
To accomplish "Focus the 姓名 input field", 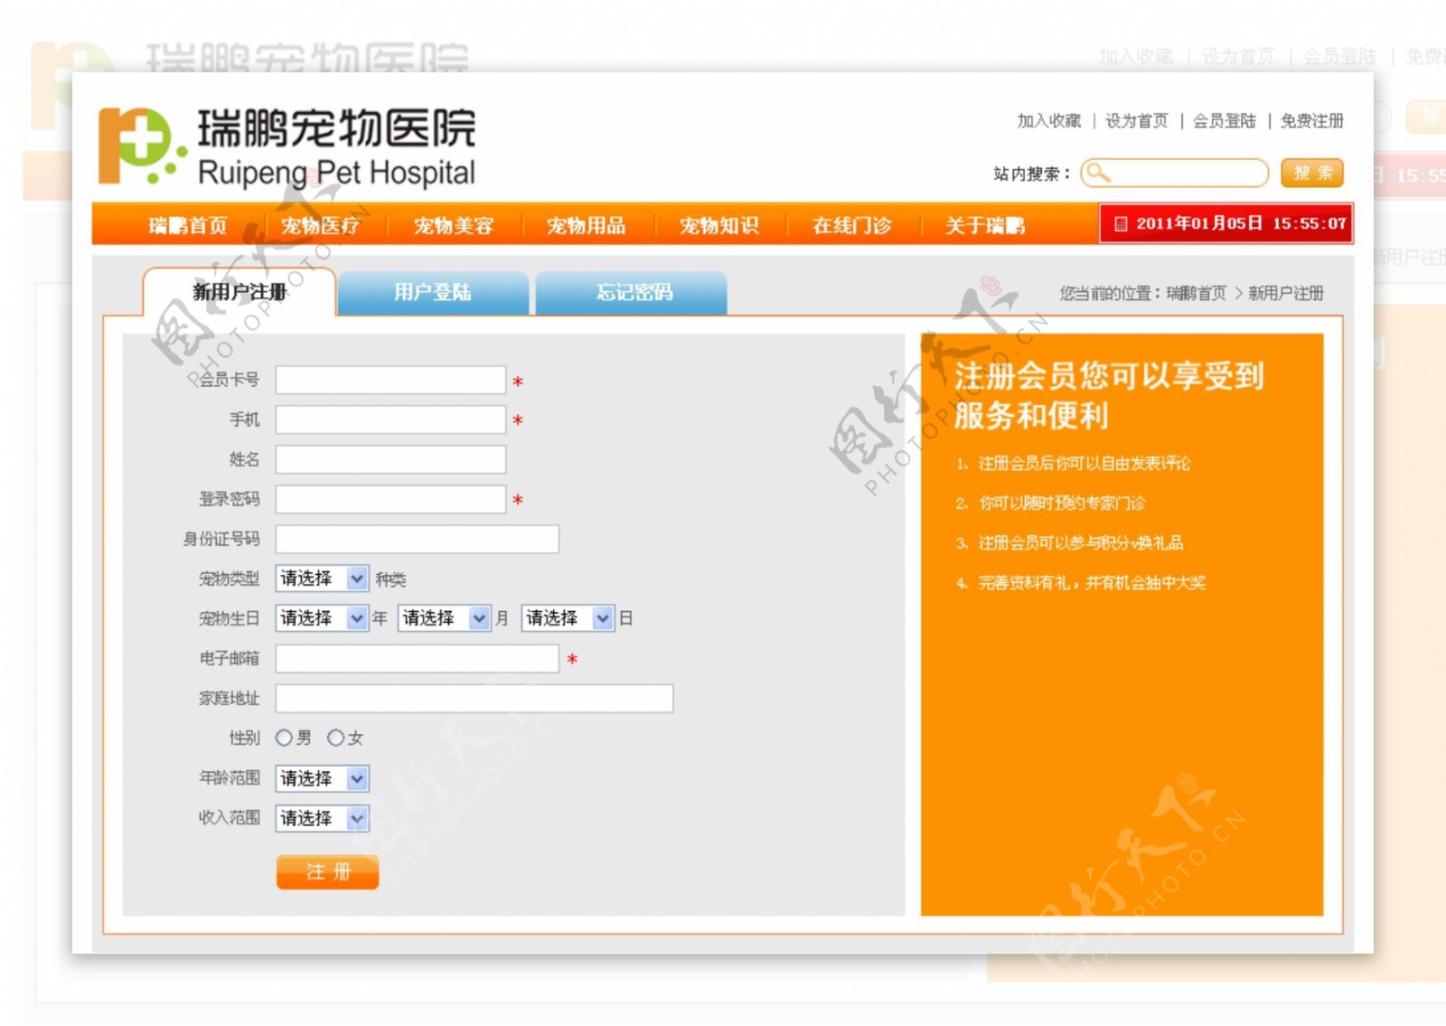I will [390, 459].
